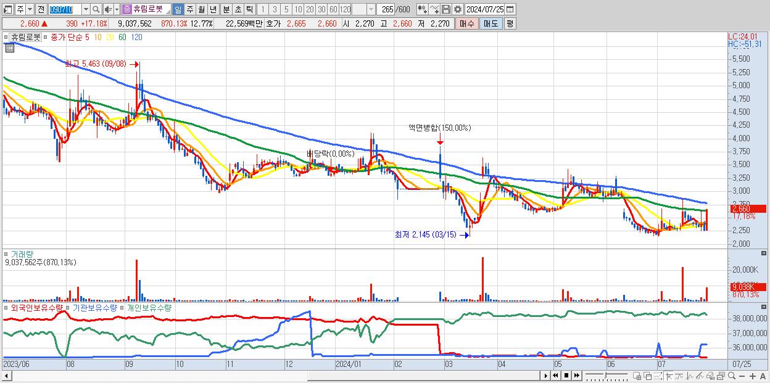Select the 월 monthly period tab

(x=201, y=9)
